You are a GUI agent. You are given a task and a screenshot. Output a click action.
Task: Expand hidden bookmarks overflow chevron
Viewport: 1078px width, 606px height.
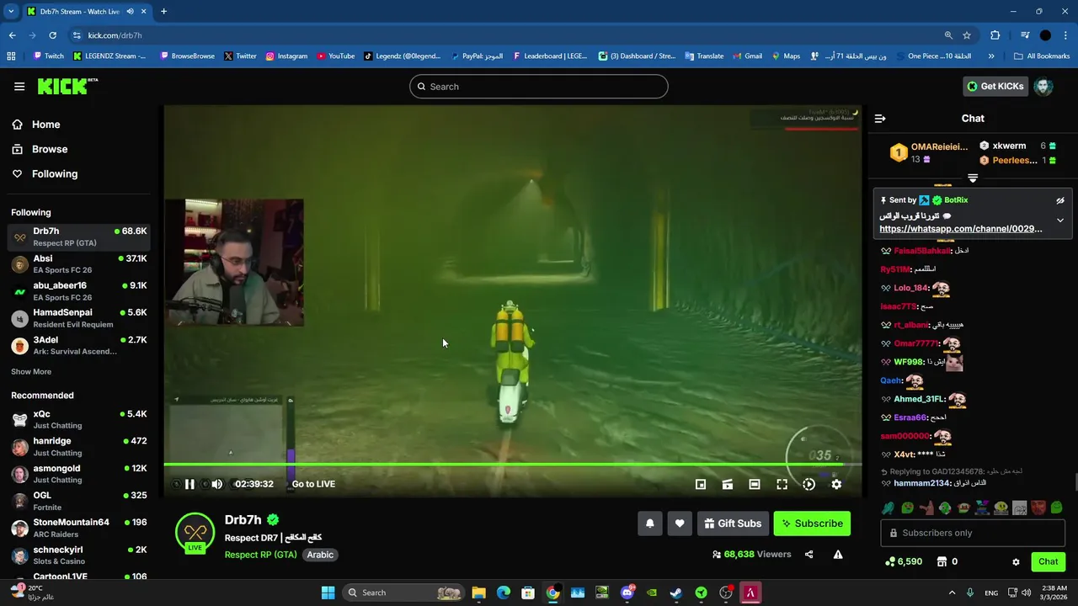991,56
